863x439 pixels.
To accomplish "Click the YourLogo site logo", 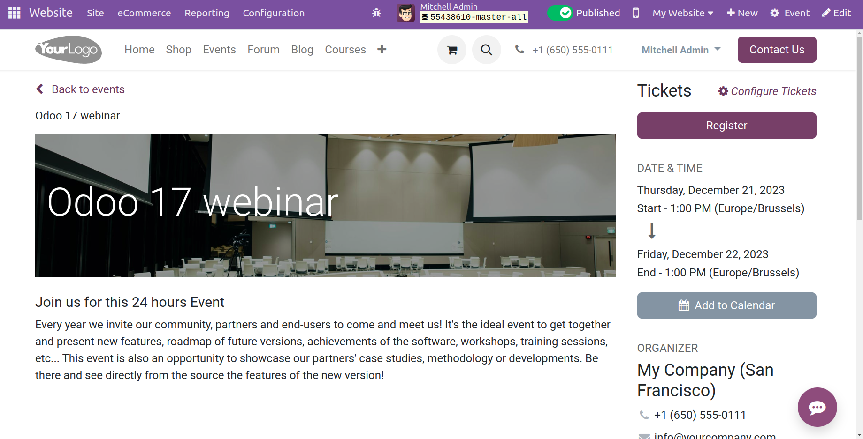I will (x=69, y=50).
